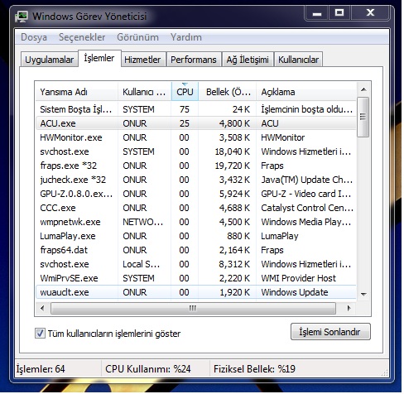This screenshot has width=404, height=394.
Task: Sort by Yansıma Adı column header
Action: click(77, 92)
